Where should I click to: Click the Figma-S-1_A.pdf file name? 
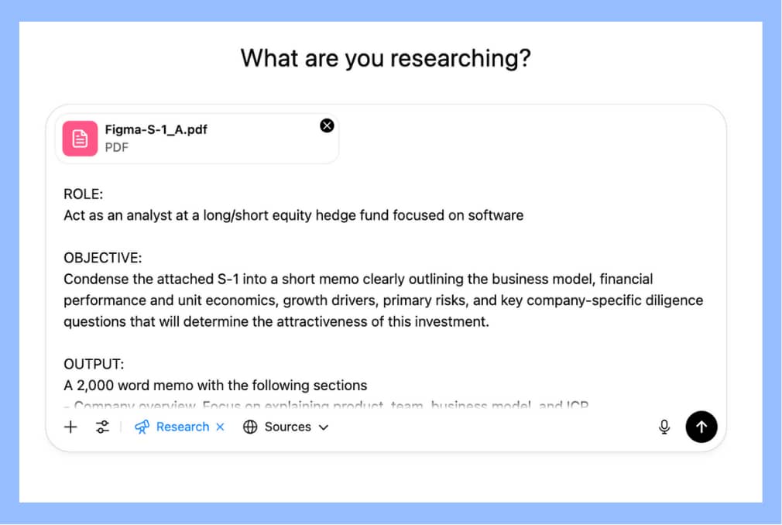156,130
